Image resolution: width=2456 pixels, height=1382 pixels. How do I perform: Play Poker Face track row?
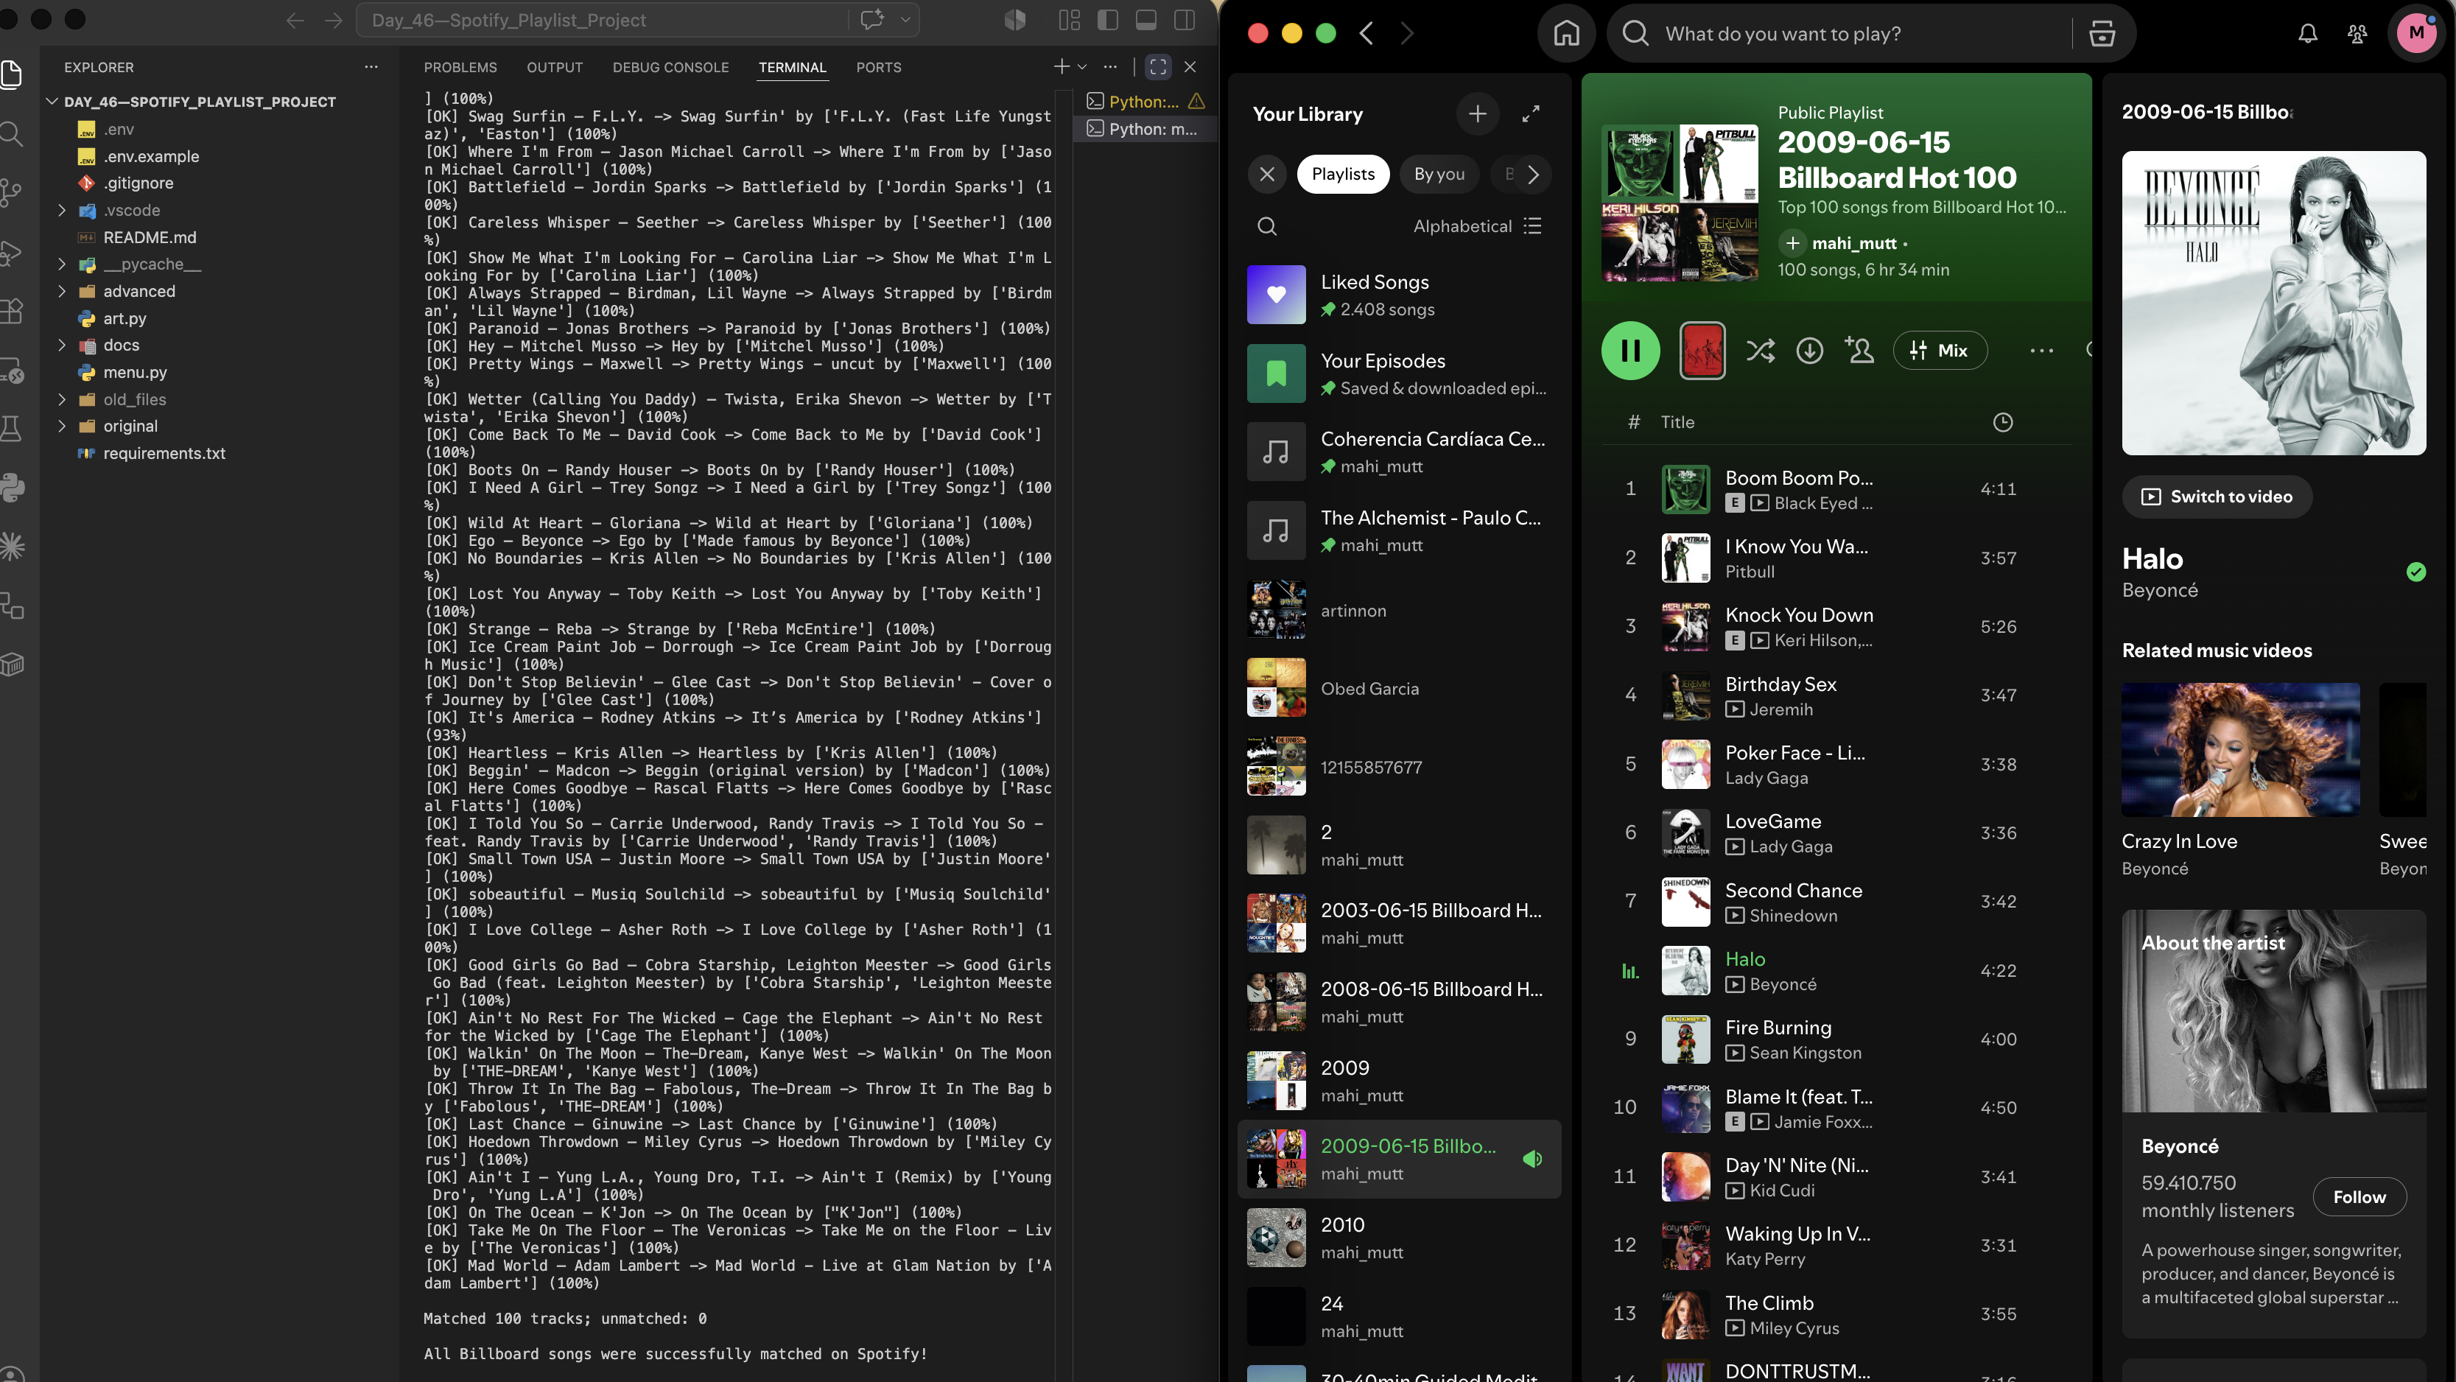pos(1835,764)
